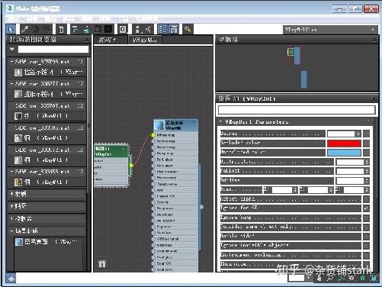The height and width of the screenshot is (287, 382).
Task: Click Hide Unused Nodeslots icon
Action: (86, 29)
